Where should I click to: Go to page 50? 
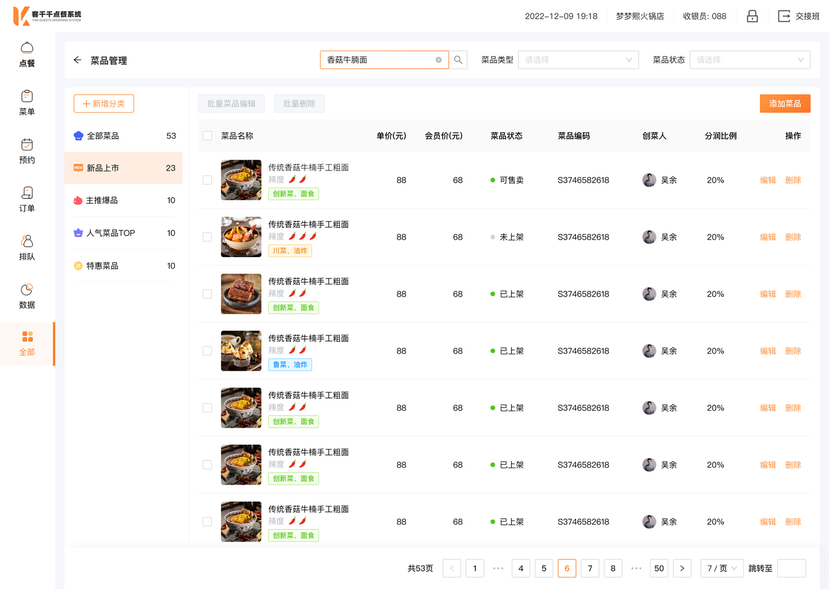coord(659,568)
